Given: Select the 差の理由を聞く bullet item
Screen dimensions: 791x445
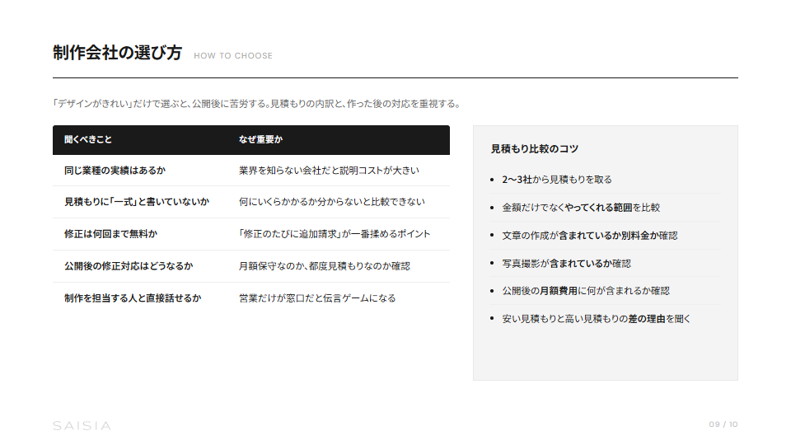Looking at the screenshot, I should tap(597, 318).
